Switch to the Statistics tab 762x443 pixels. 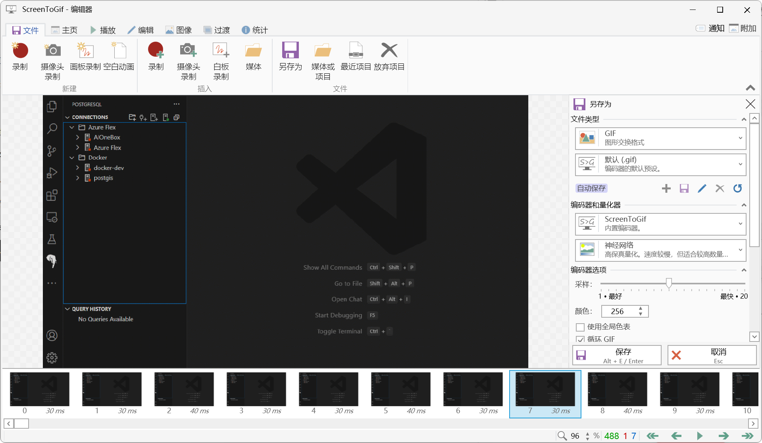255,30
